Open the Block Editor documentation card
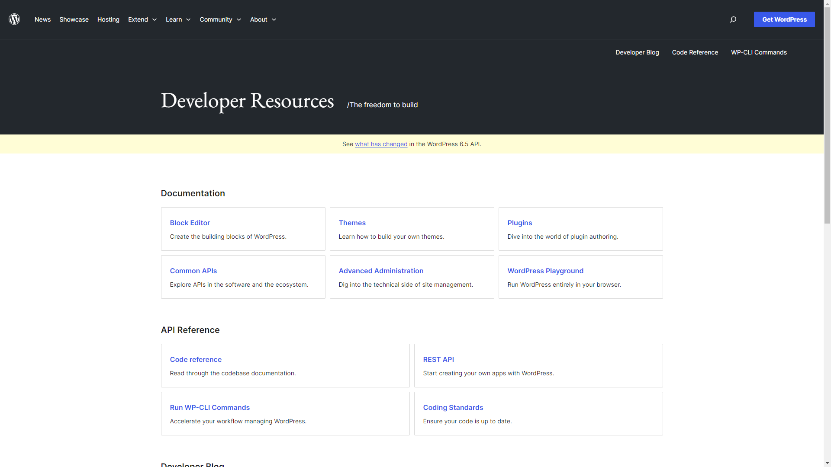The height and width of the screenshot is (467, 831). pyautogui.click(x=190, y=223)
